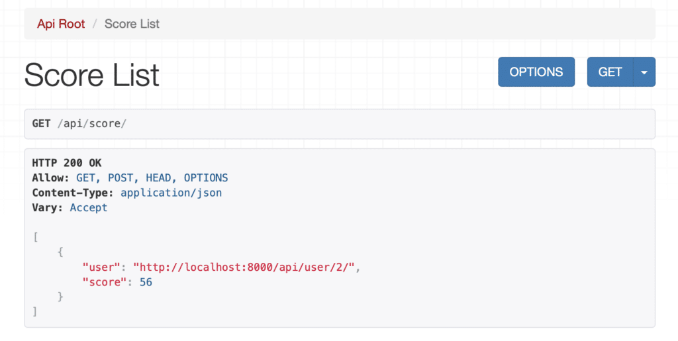Click the Allow header label

point(50,178)
